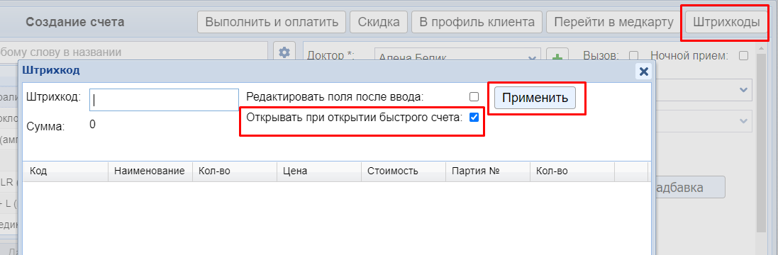Click Выполнить и оплатить button
The image size is (778, 255).
tap(272, 22)
